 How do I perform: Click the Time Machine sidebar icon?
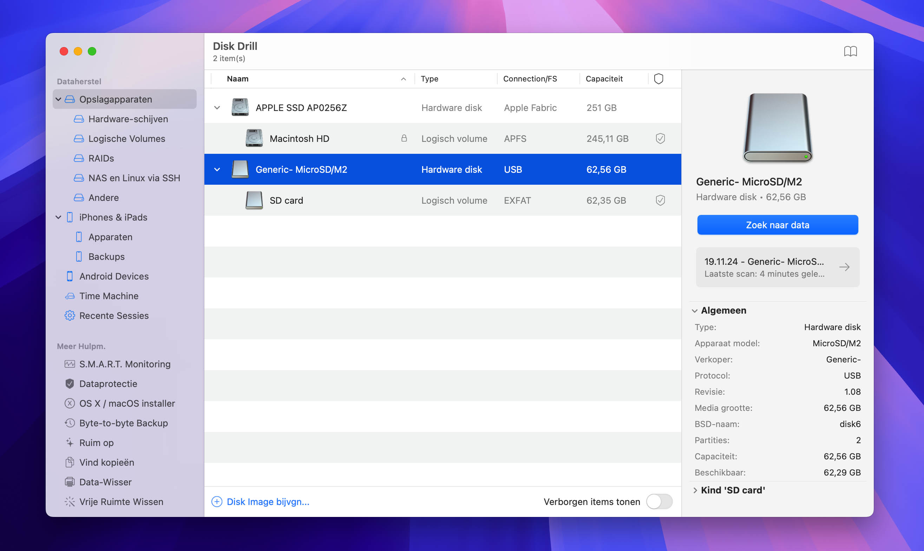pyautogui.click(x=70, y=296)
